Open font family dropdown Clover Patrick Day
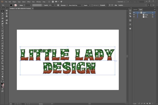This screenshot has height=105, width=158. (82, 5)
